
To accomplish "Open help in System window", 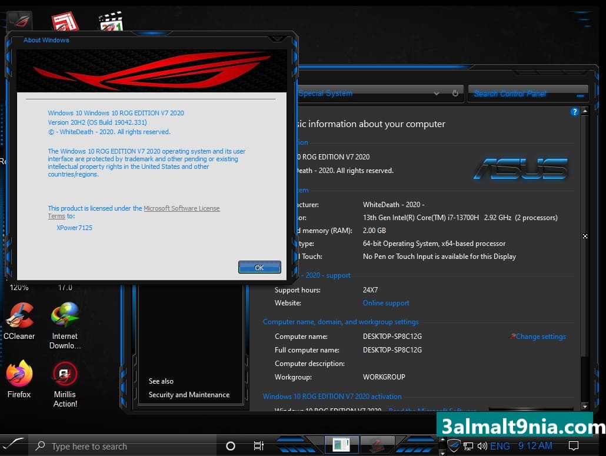I will point(574,112).
